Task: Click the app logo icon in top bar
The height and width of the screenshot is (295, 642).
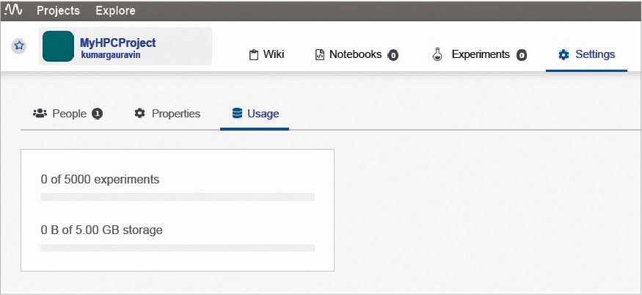Action: [x=13, y=11]
